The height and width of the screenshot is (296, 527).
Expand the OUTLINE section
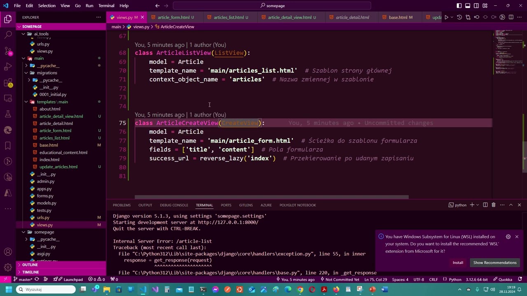click(61, 265)
